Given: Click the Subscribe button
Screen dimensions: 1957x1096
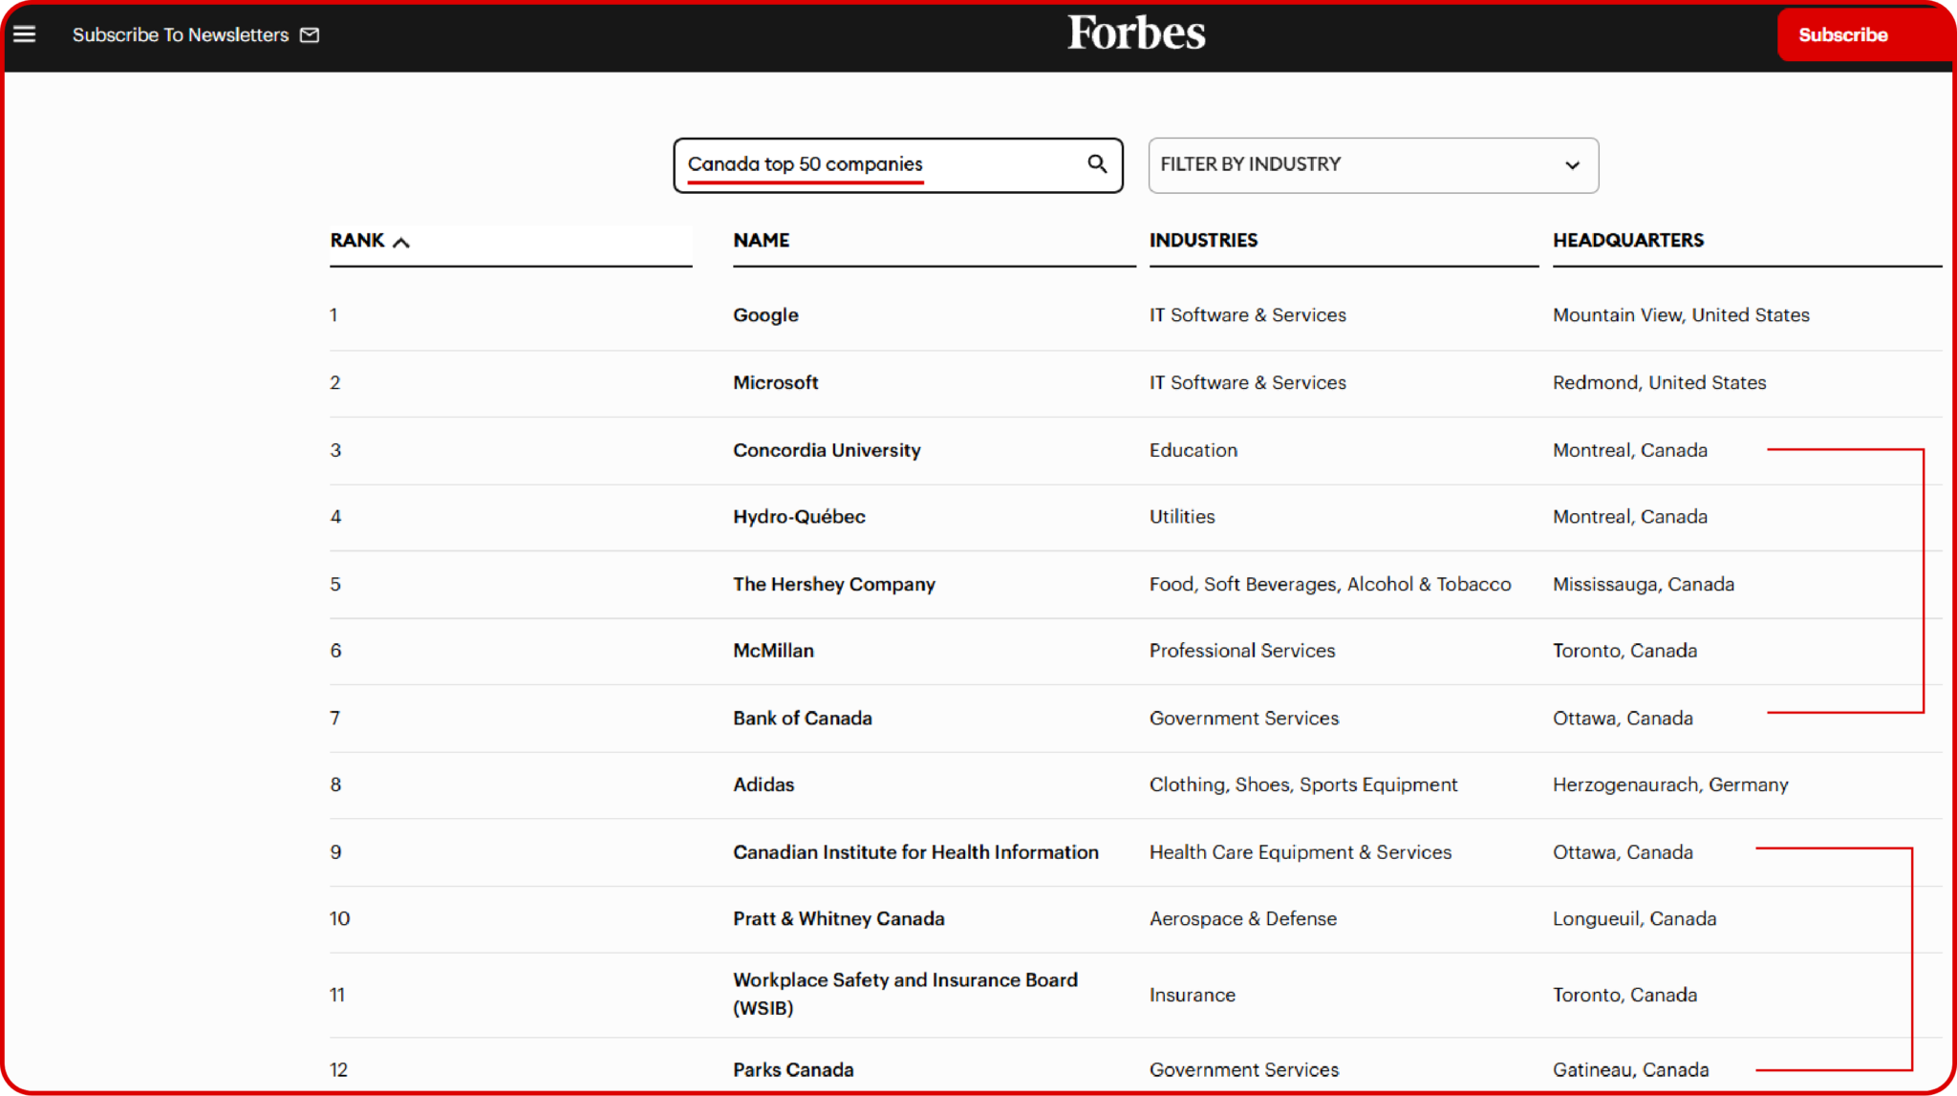Looking at the screenshot, I should [1842, 35].
